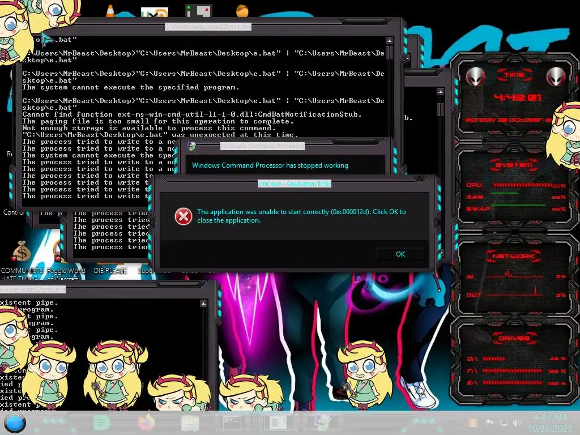Open the green chat app on the taskbar
The image size is (580, 435).
coord(101,423)
